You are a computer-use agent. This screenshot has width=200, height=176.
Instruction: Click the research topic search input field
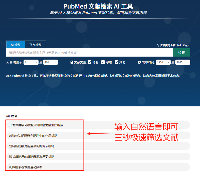coord(90,53)
